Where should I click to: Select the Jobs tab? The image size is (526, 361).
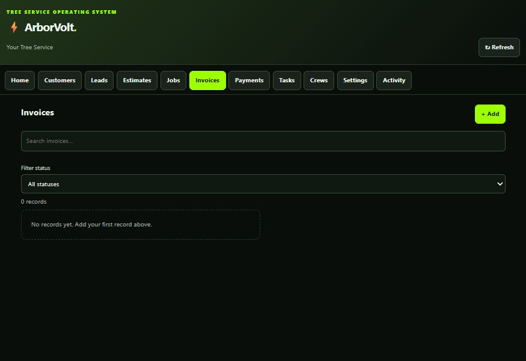click(x=174, y=80)
